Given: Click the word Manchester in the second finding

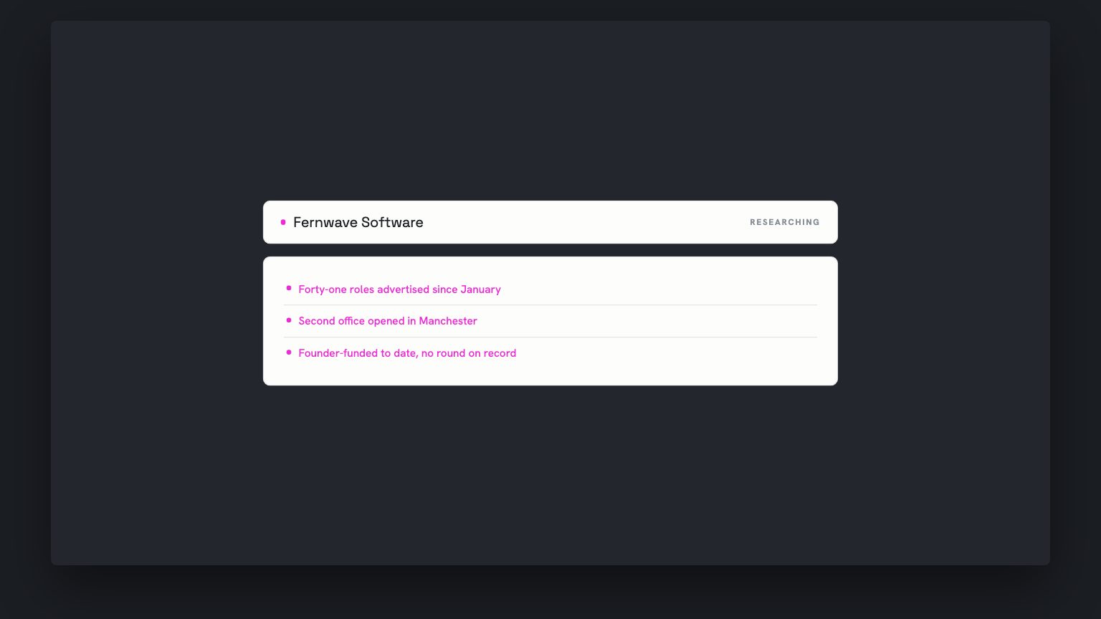Looking at the screenshot, I should [x=448, y=321].
